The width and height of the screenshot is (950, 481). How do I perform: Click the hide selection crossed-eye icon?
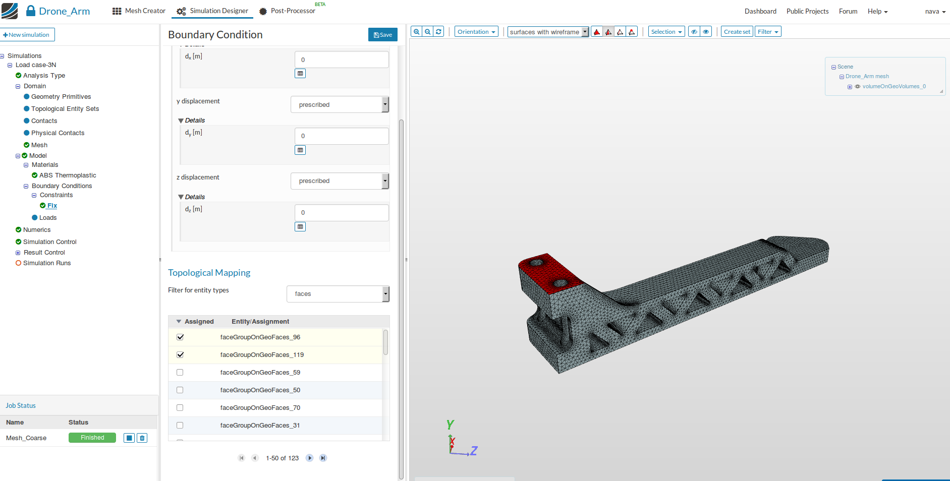tap(694, 32)
